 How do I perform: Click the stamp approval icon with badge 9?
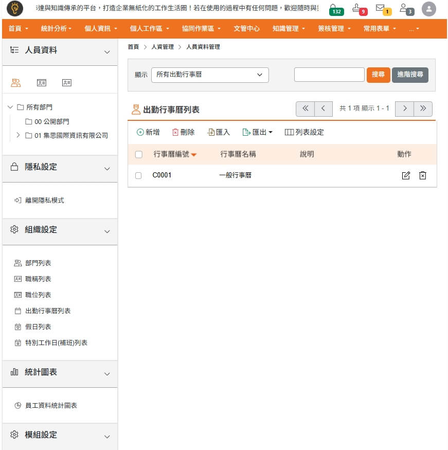[x=359, y=9]
